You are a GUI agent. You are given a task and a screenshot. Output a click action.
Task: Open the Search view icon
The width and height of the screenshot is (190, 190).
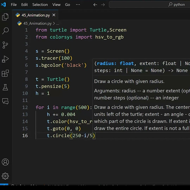[x=5, y=31]
